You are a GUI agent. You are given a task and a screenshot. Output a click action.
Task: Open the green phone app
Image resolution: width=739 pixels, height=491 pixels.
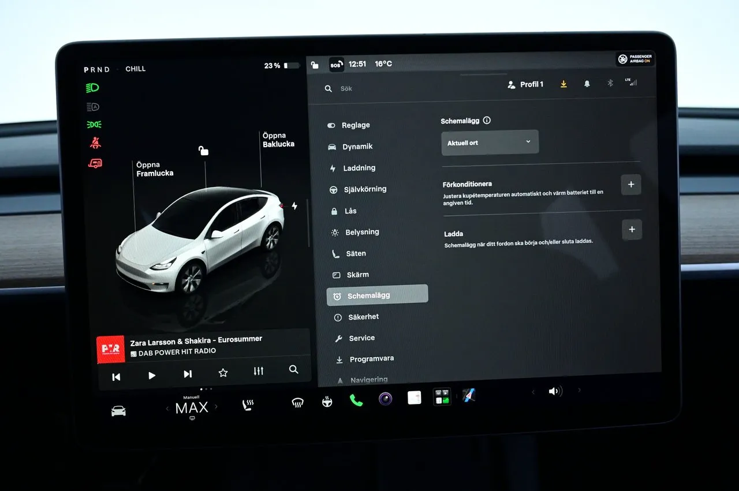(356, 400)
